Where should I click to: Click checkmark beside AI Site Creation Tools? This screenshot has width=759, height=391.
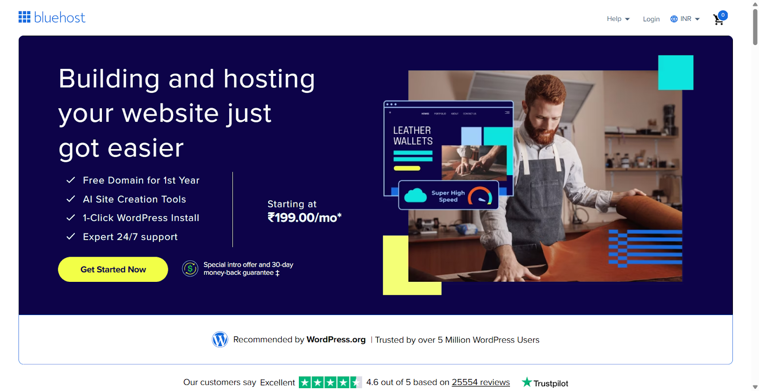[x=71, y=199]
